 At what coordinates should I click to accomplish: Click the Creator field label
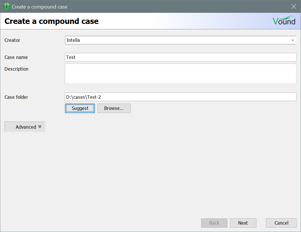coord(12,40)
